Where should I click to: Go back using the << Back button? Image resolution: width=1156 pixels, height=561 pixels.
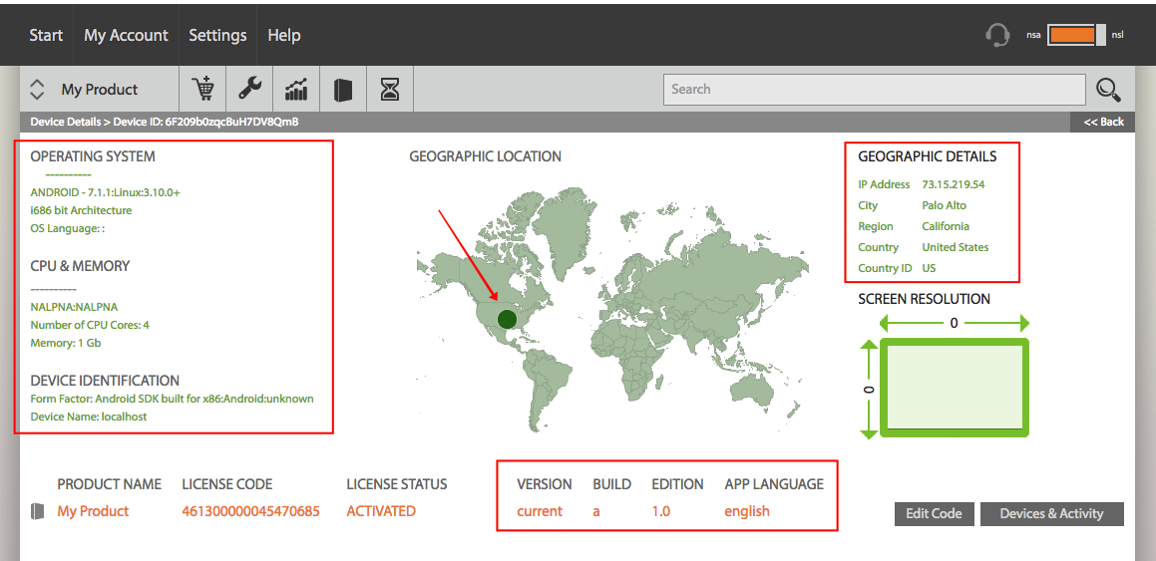1104,122
